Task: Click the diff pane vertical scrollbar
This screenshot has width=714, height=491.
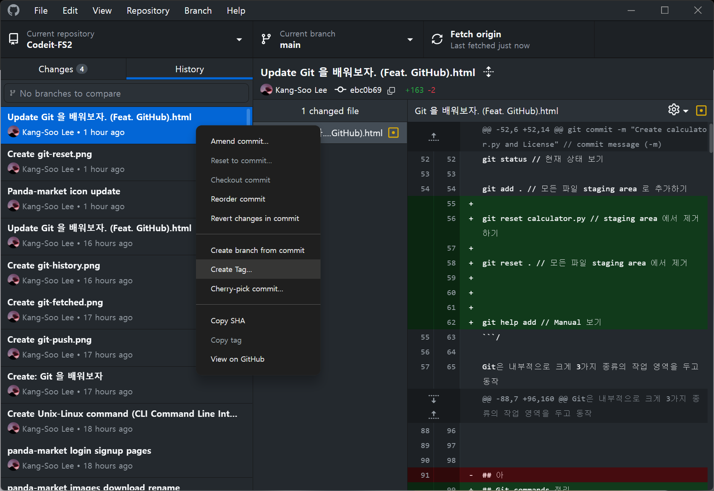Action: point(711,138)
